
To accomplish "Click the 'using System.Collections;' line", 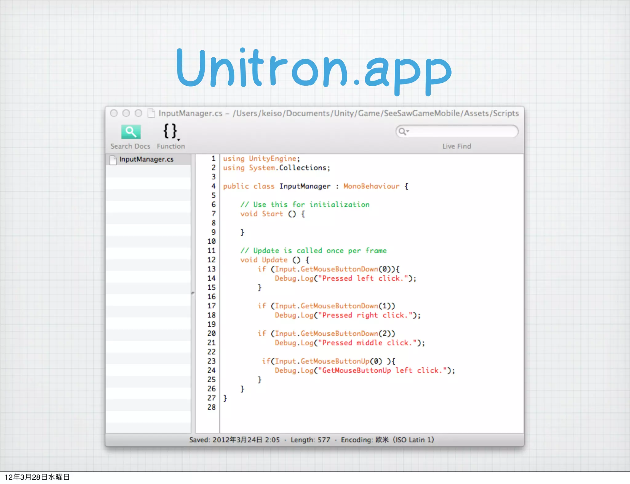I will tap(276, 168).
